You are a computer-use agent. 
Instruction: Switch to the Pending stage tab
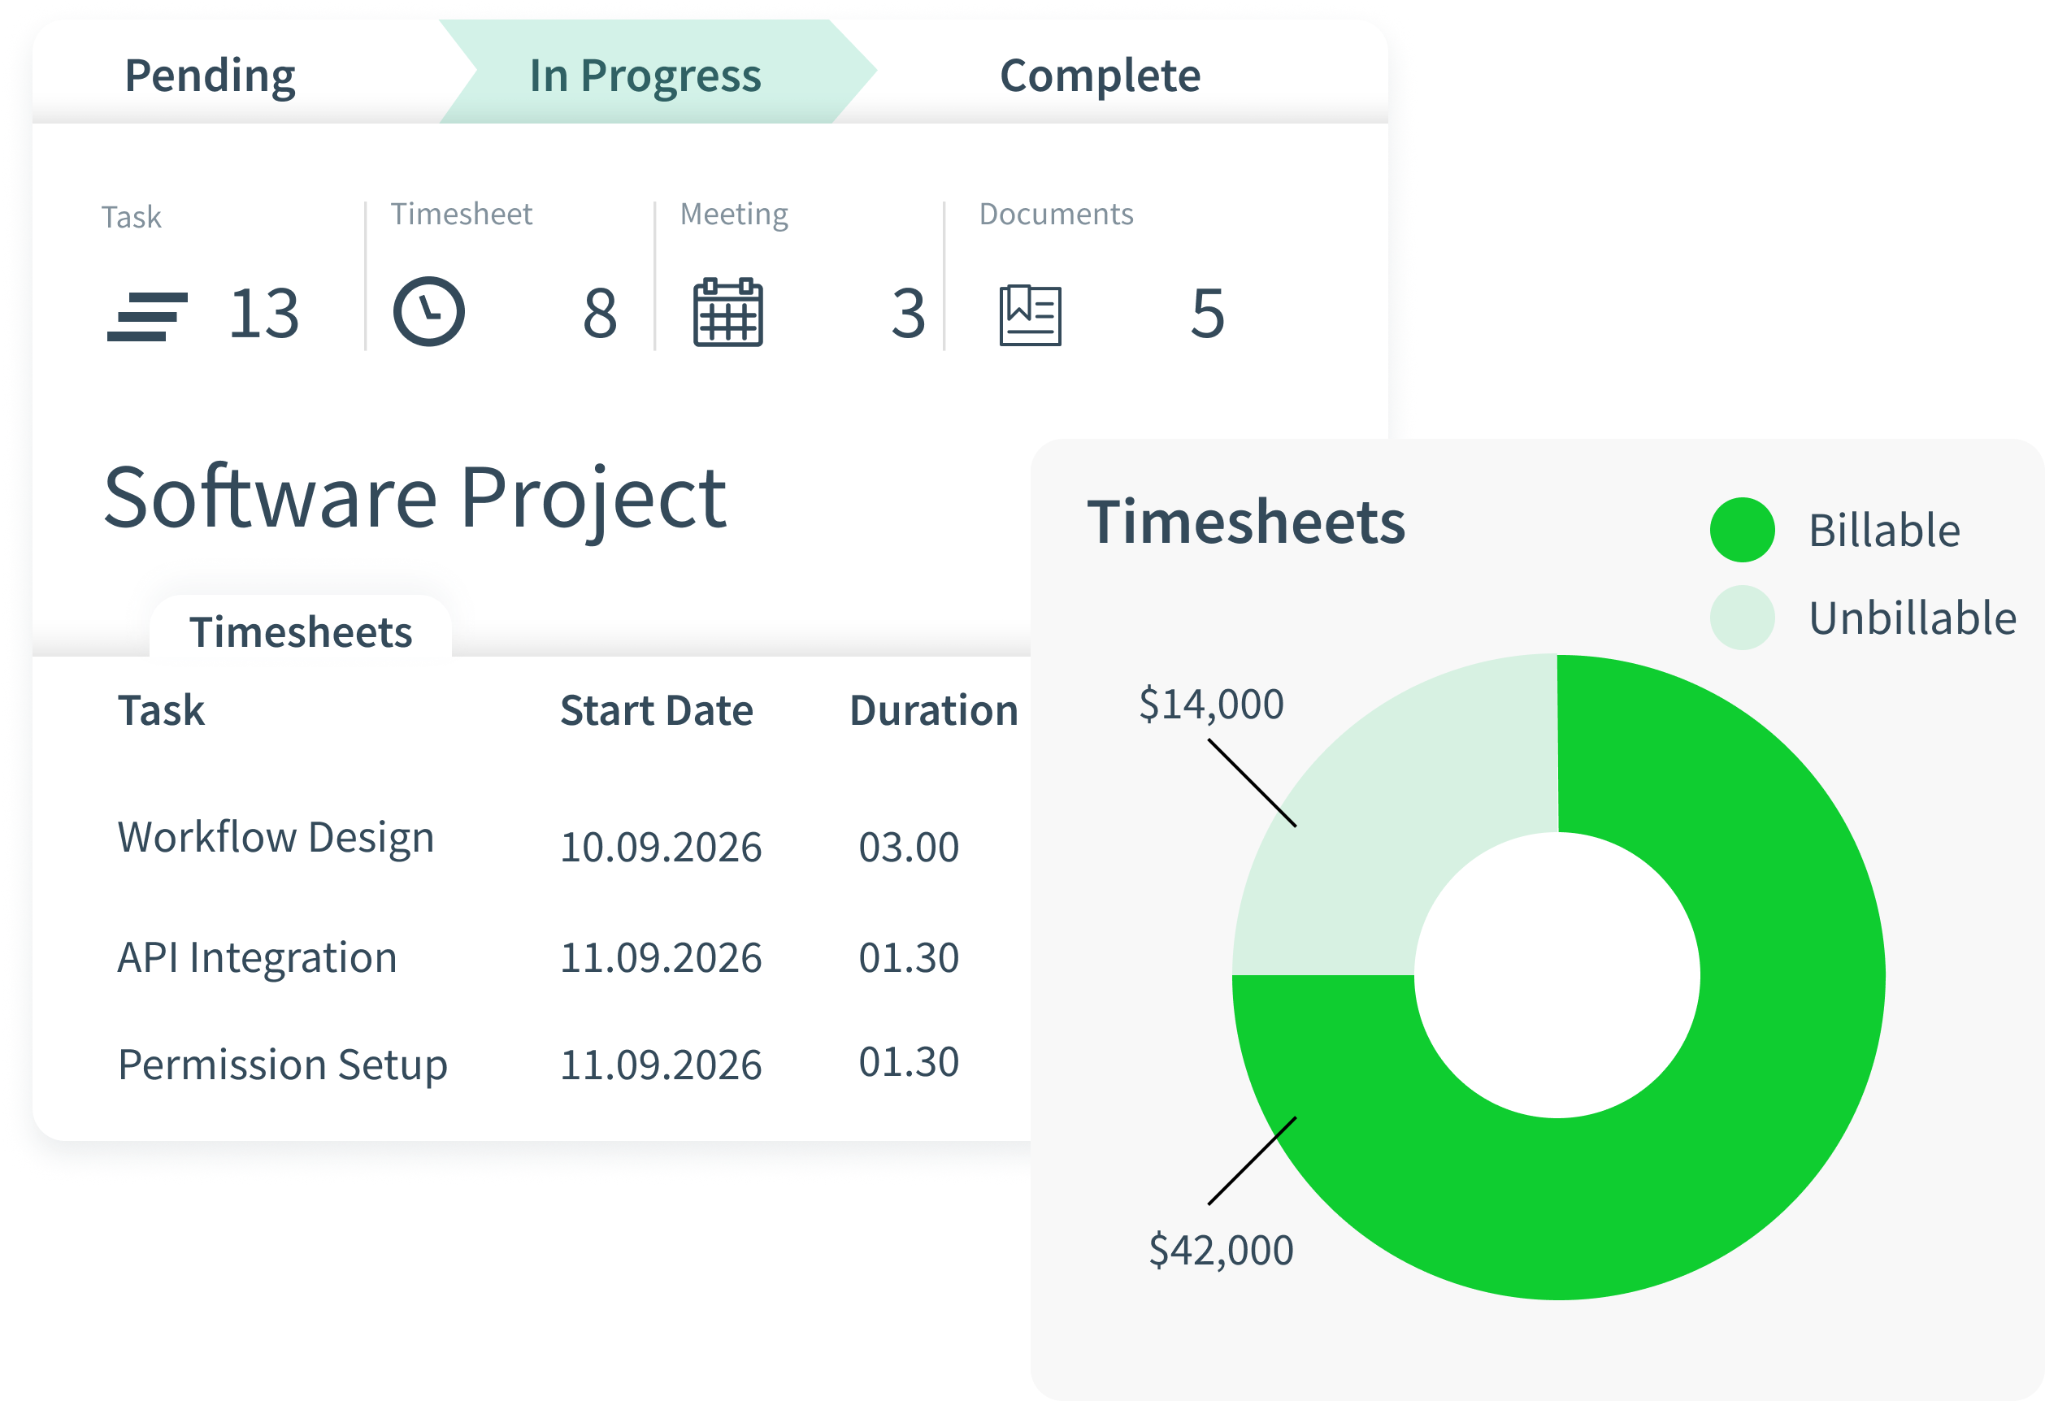pyautogui.click(x=211, y=75)
